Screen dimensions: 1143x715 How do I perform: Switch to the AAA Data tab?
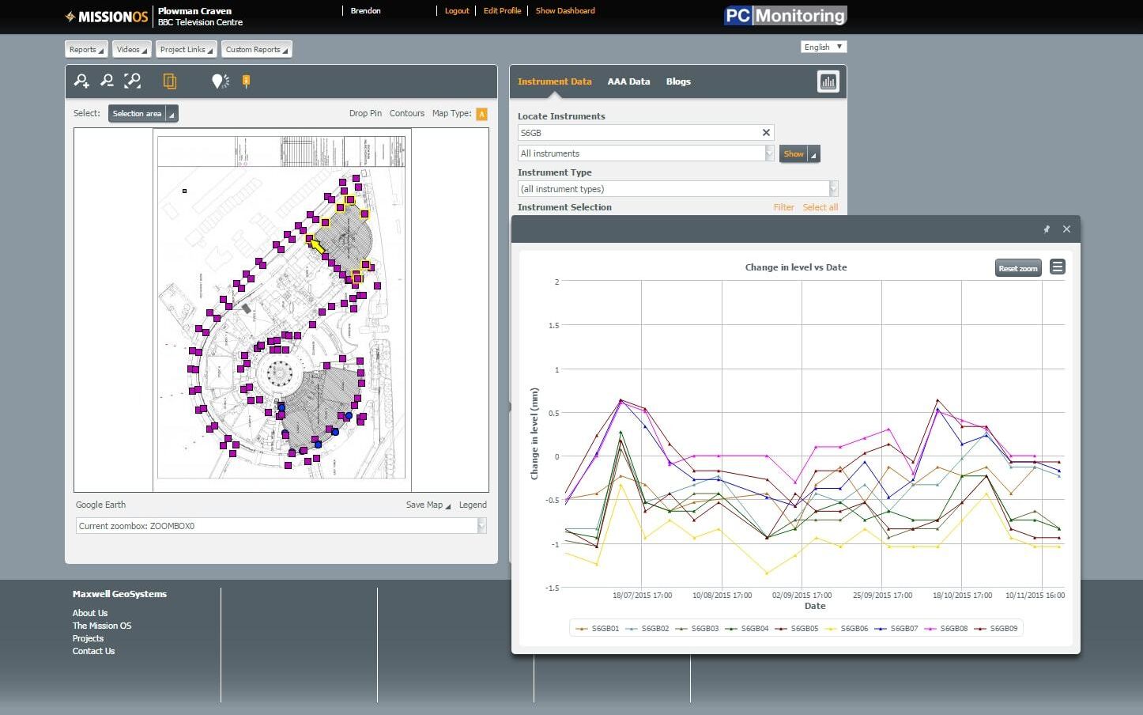click(x=628, y=81)
